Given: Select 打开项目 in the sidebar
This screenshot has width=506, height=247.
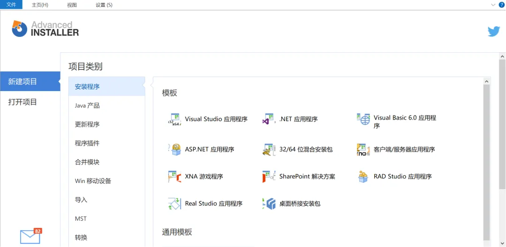Looking at the screenshot, I should [30, 102].
